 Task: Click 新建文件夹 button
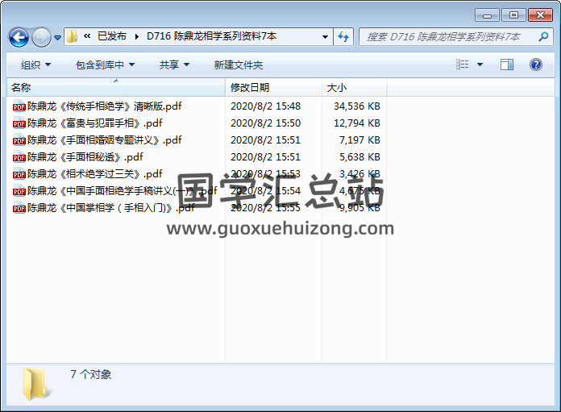(x=239, y=65)
